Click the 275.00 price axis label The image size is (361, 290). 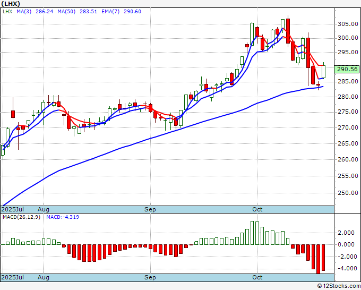348,112
